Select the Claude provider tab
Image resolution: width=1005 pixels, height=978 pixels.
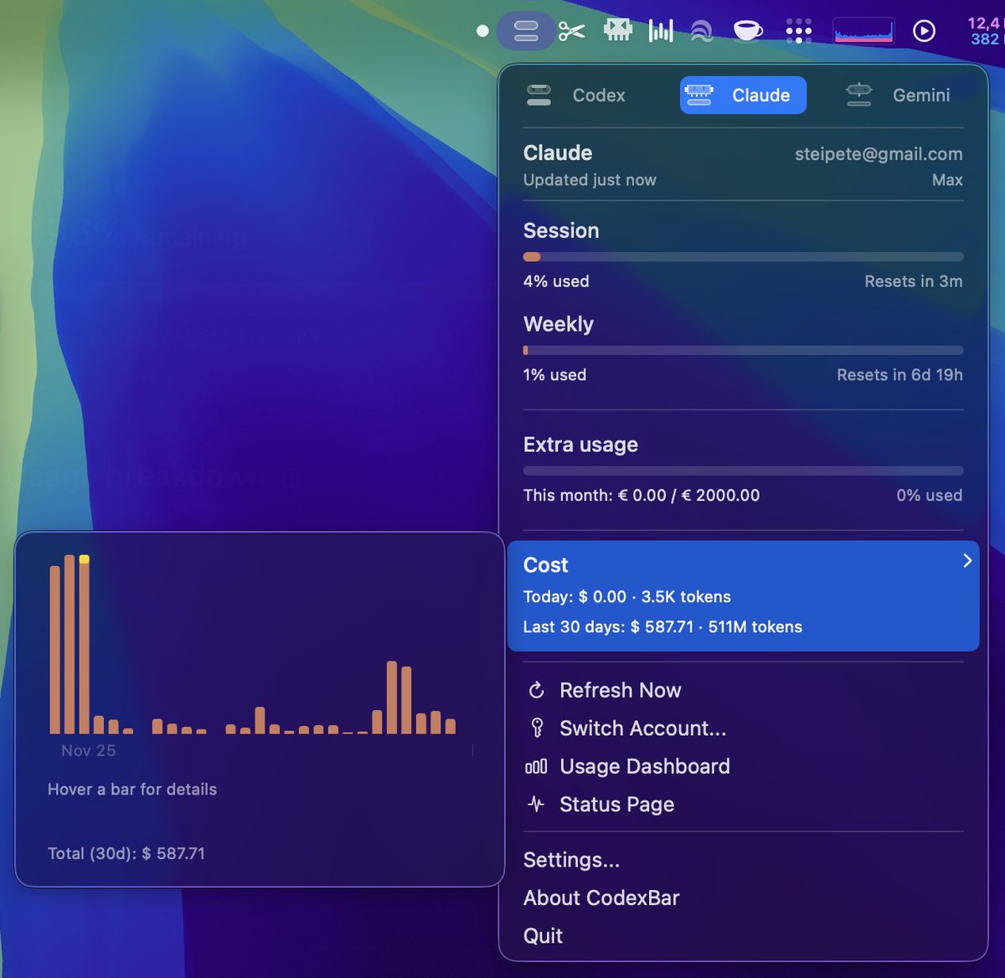743,95
